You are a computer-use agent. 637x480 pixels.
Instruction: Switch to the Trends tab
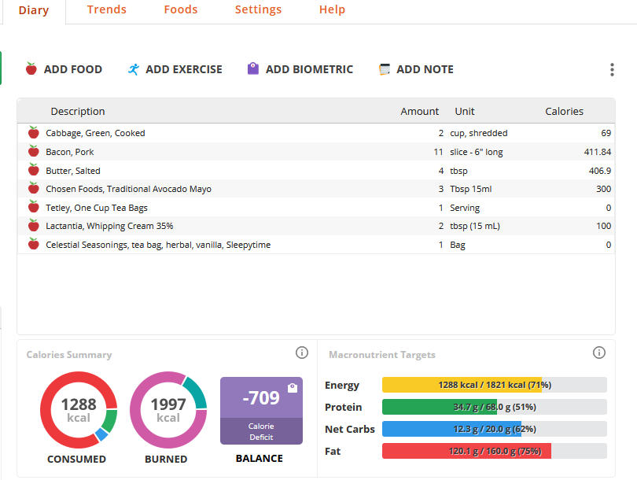(106, 9)
